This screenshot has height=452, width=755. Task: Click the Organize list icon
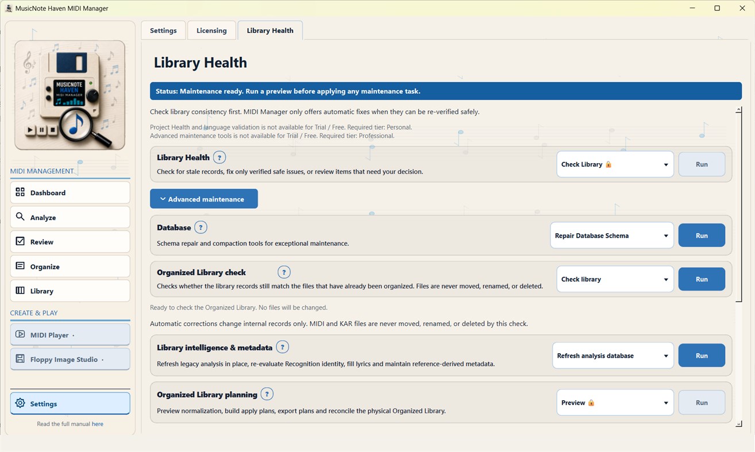click(x=20, y=266)
